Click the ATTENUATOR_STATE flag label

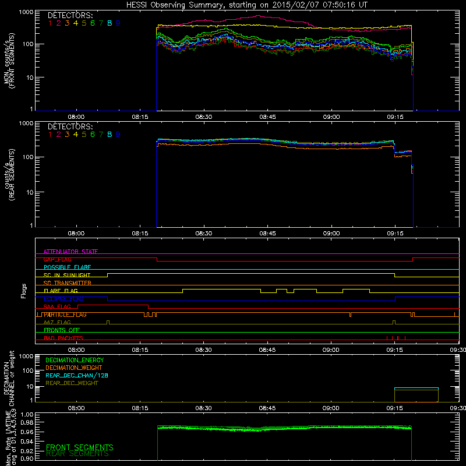70,252
